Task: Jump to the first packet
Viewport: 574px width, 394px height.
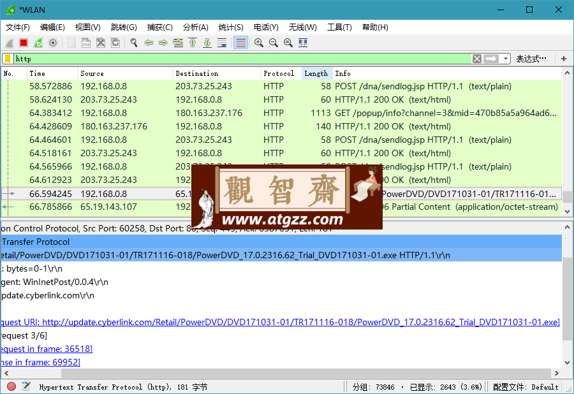Action: pos(193,43)
